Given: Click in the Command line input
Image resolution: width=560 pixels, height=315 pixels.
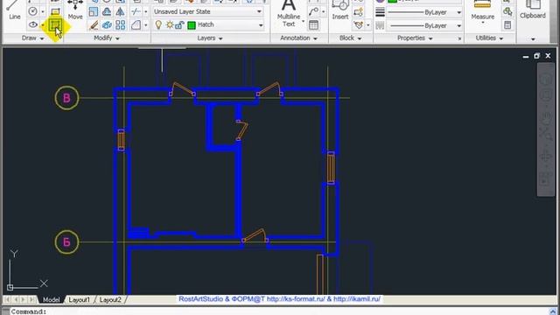Looking at the screenshot, I should pyautogui.click(x=278, y=311).
